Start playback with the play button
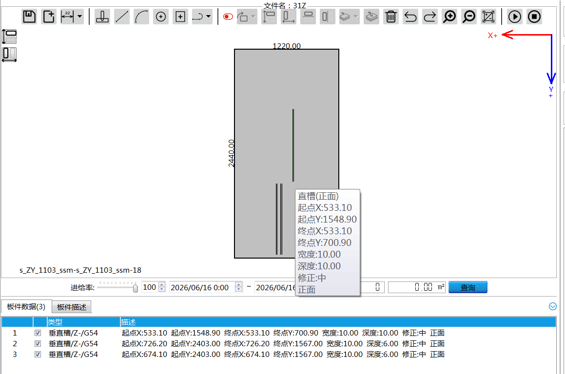The width and height of the screenshot is (565, 374). (x=515, y=17)
